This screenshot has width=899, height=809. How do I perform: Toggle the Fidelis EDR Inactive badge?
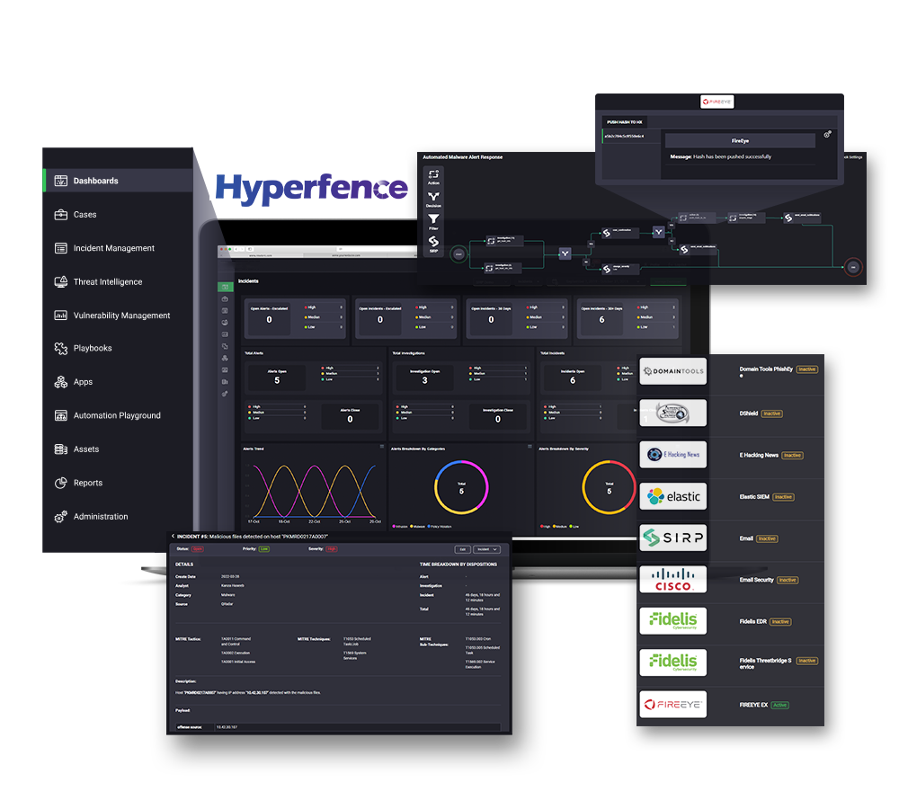click(x=780, y=622)
